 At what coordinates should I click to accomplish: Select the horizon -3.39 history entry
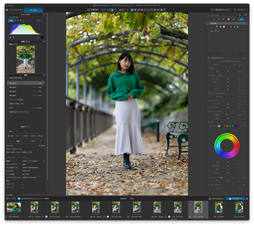tap(26, 108)
